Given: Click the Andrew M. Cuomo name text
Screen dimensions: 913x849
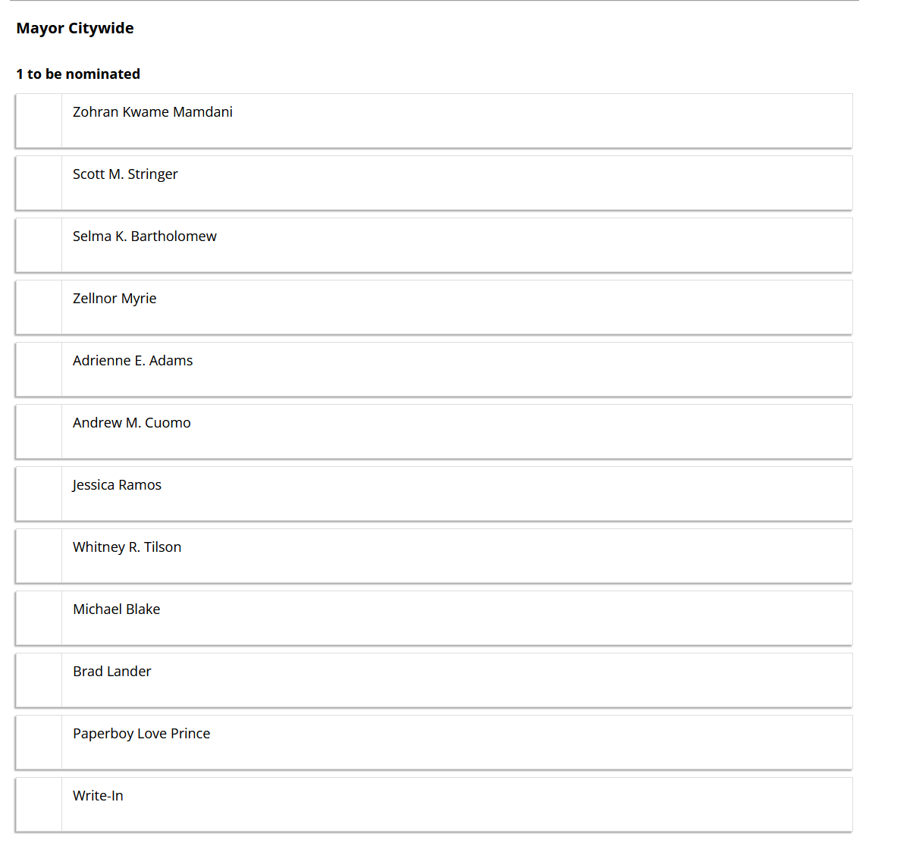Looking at the screenshot, I should [132, 422].
